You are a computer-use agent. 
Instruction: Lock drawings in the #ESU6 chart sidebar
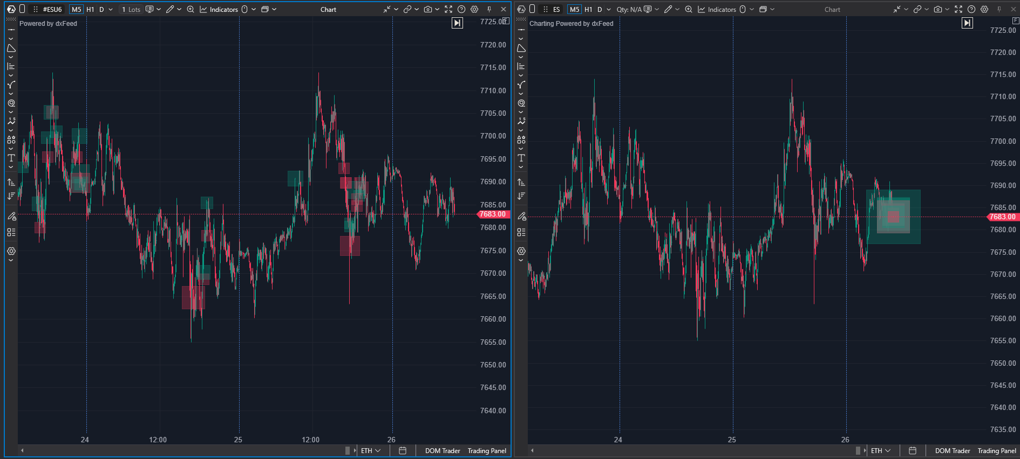(11, 217)
